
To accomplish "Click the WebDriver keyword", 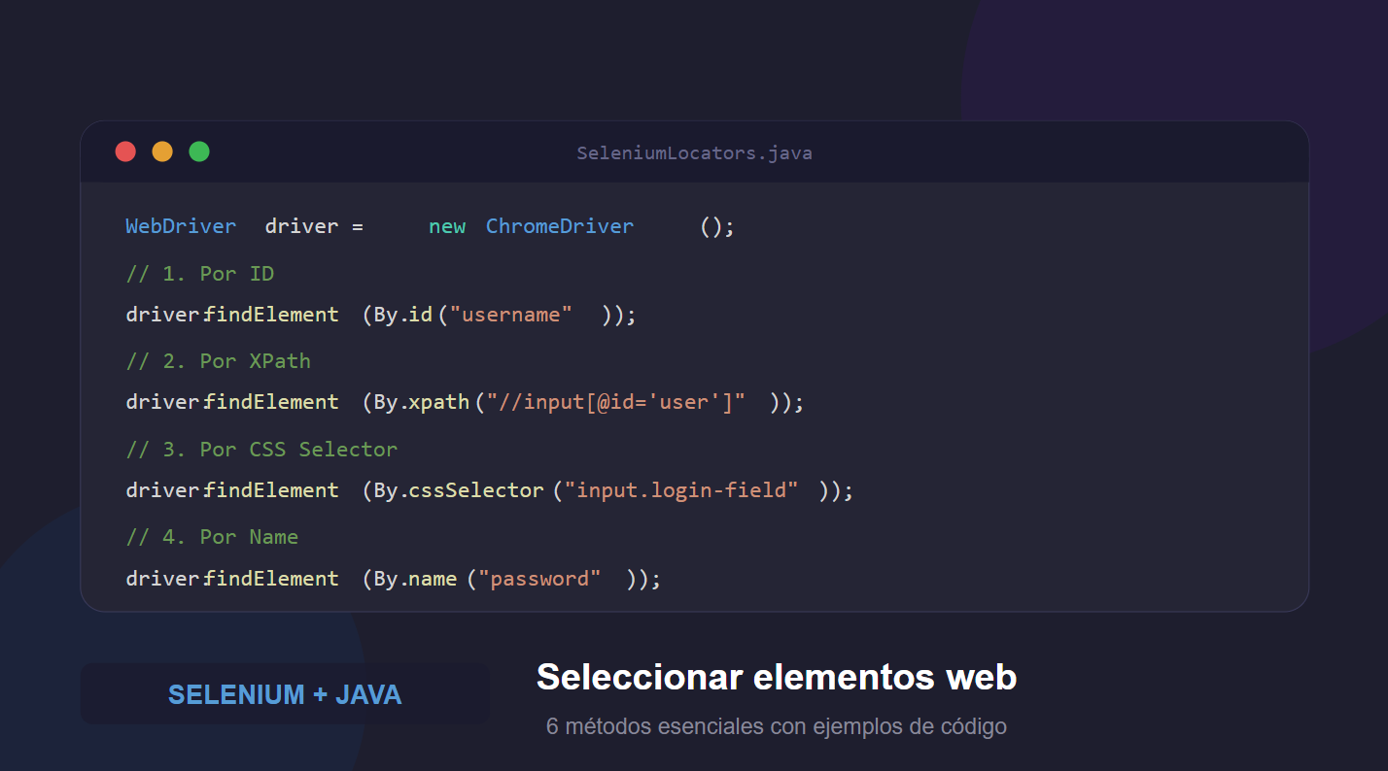I will pos(181,225).
